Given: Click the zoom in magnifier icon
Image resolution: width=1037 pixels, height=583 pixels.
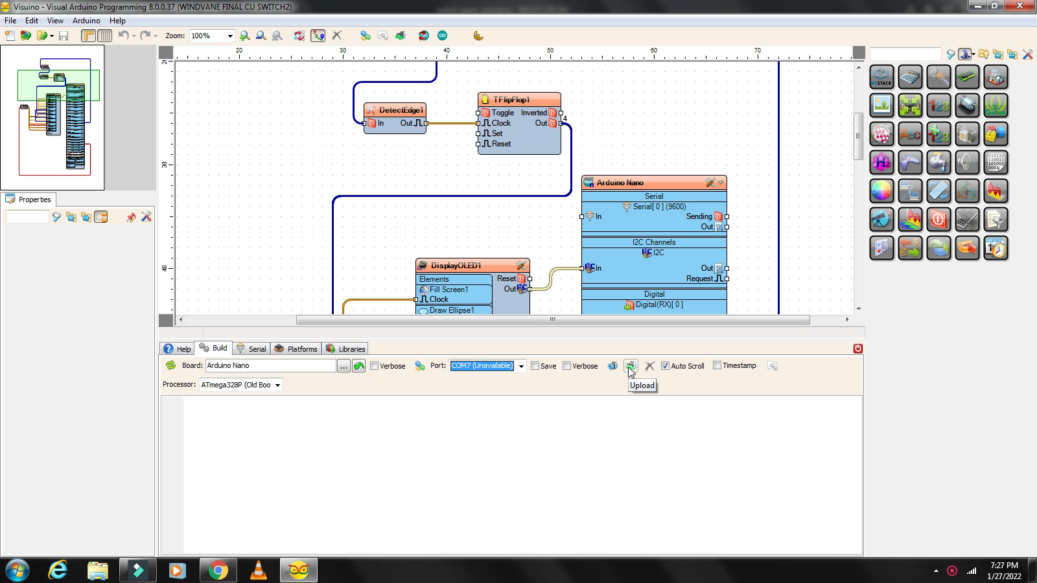Looking at the screenshot, I should (245, 36).
